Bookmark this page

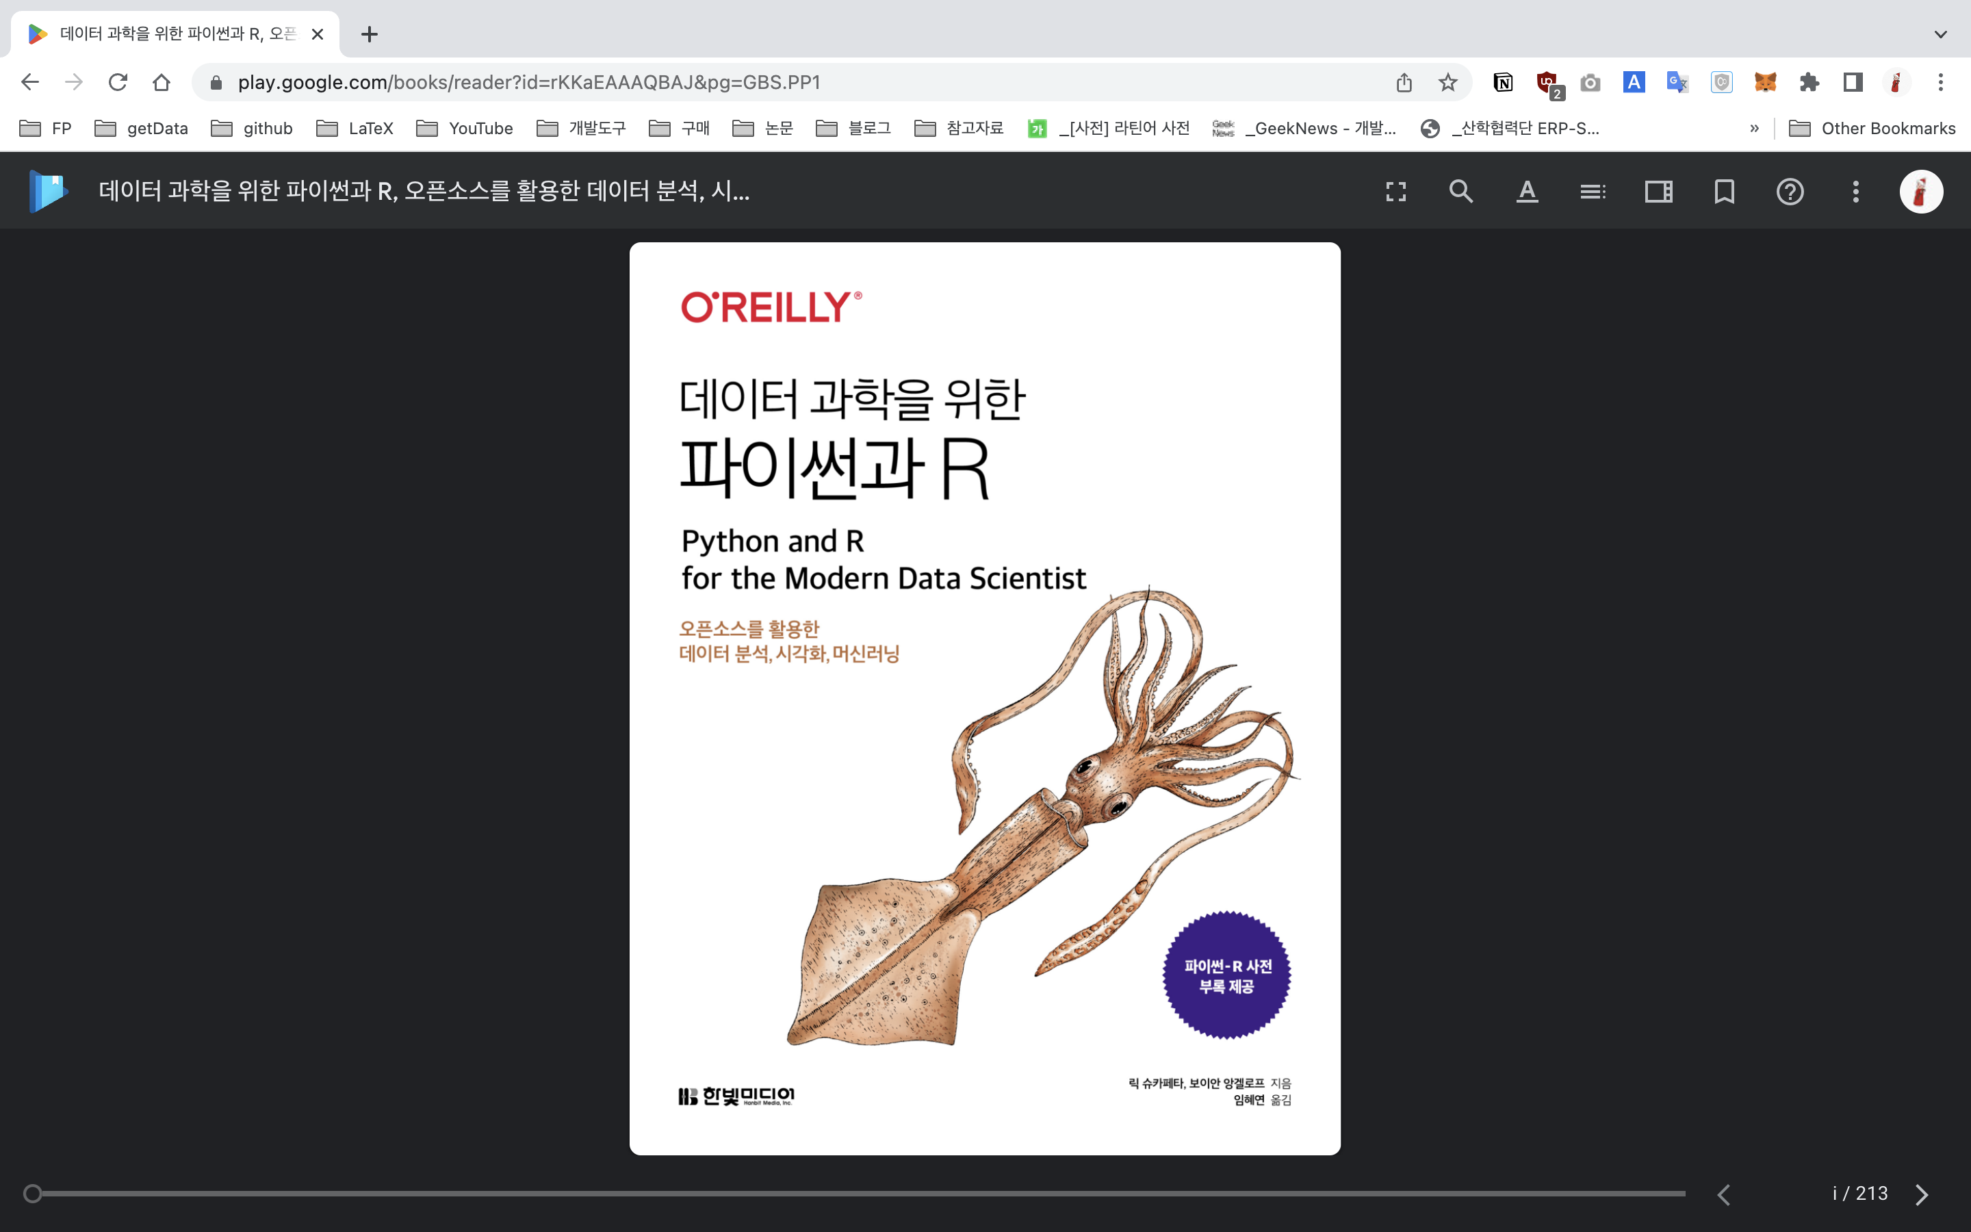[x=1724, y=192]
